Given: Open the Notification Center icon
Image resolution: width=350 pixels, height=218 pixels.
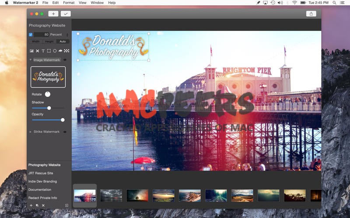Looking at the screenshot, I should tap(342, 3).
